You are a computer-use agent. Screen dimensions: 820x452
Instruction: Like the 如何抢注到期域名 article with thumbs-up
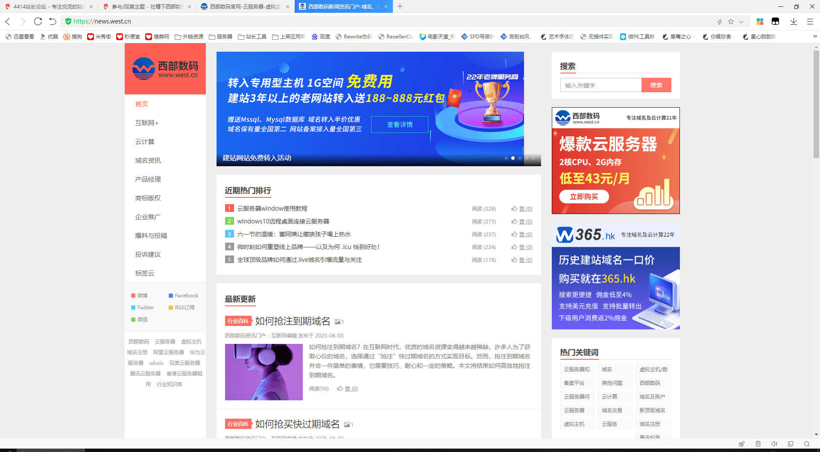pos(348,388)
